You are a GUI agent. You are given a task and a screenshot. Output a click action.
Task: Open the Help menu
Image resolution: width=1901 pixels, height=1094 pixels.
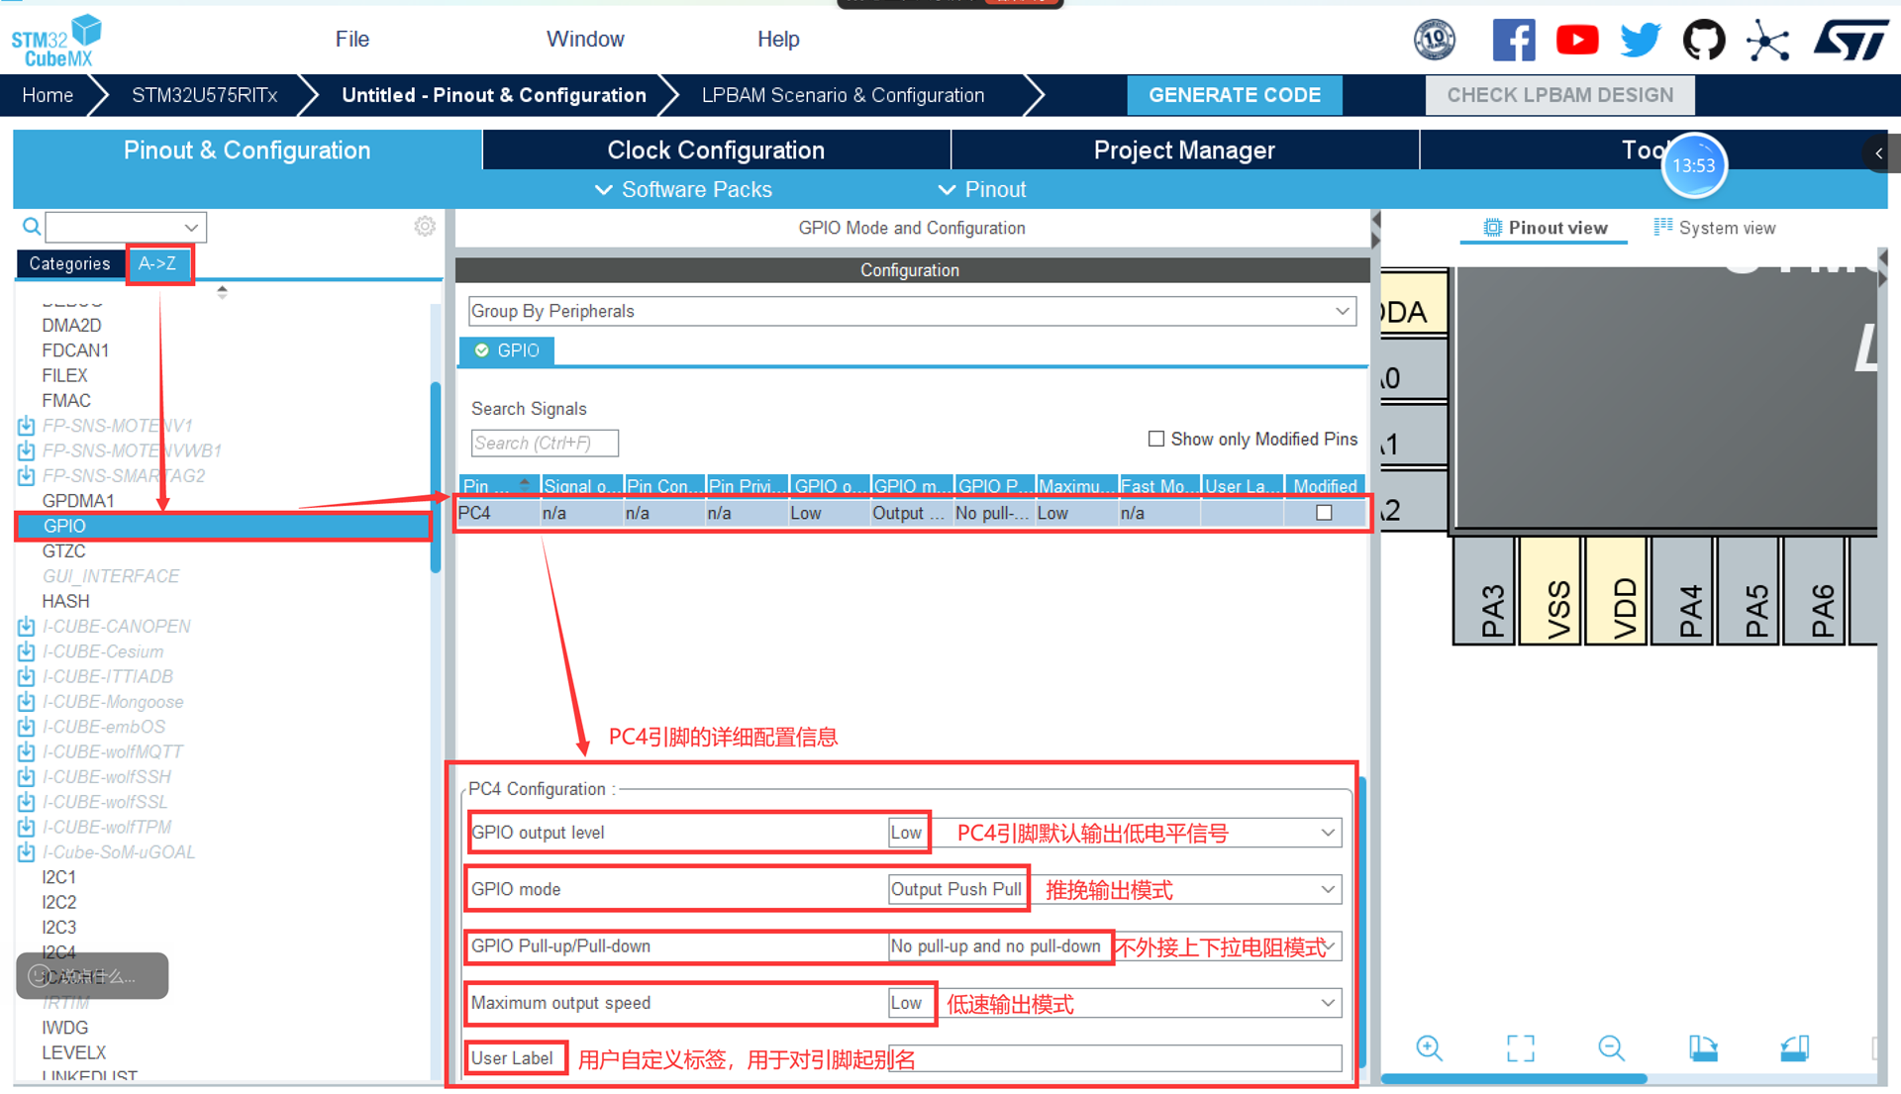(x=778, y=39)
